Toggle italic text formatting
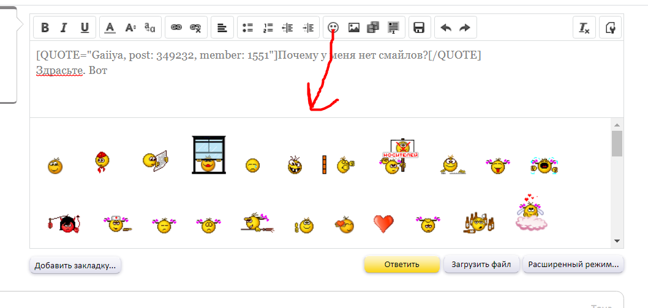 tap(64, 28)
